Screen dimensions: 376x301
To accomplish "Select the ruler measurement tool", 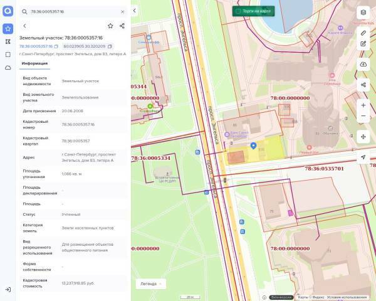I will coord(363,32).
